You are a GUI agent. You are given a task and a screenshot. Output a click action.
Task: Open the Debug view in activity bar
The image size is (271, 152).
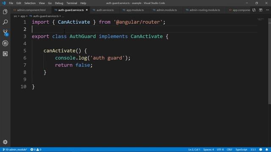pos(5,43)
